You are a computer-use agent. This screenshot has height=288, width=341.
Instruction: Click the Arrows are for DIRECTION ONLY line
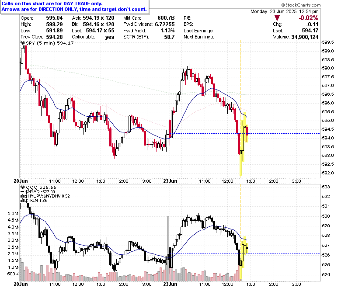(x=74, y=9)
